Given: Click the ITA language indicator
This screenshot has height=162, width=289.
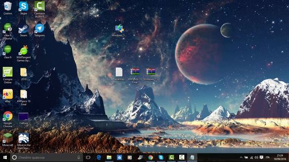Looking at the screenshot, I should click(x=268, y=157).
